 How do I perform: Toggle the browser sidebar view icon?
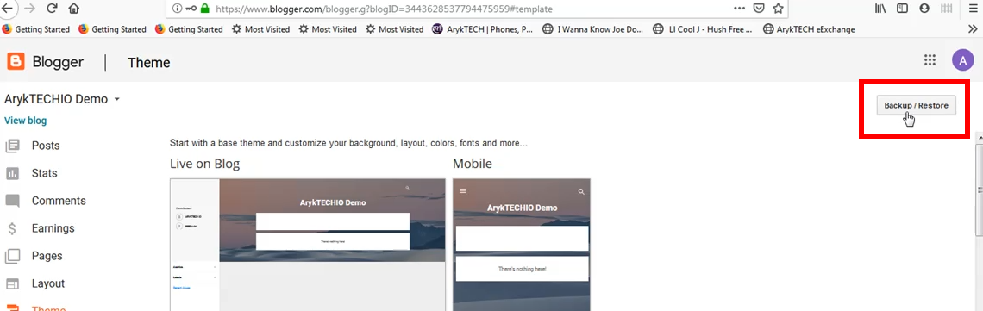pos(902,9)
